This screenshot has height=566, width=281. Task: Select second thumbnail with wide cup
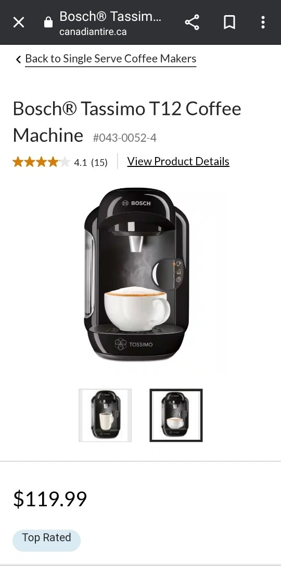[x=176, y=415]
